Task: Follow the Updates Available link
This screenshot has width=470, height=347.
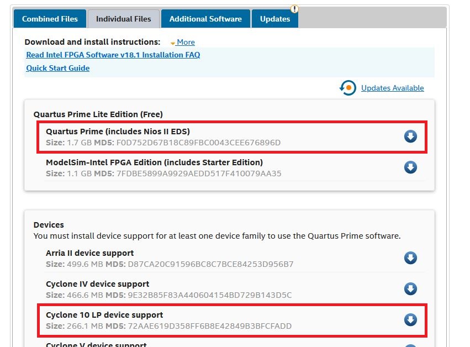Action: [392, 88]
